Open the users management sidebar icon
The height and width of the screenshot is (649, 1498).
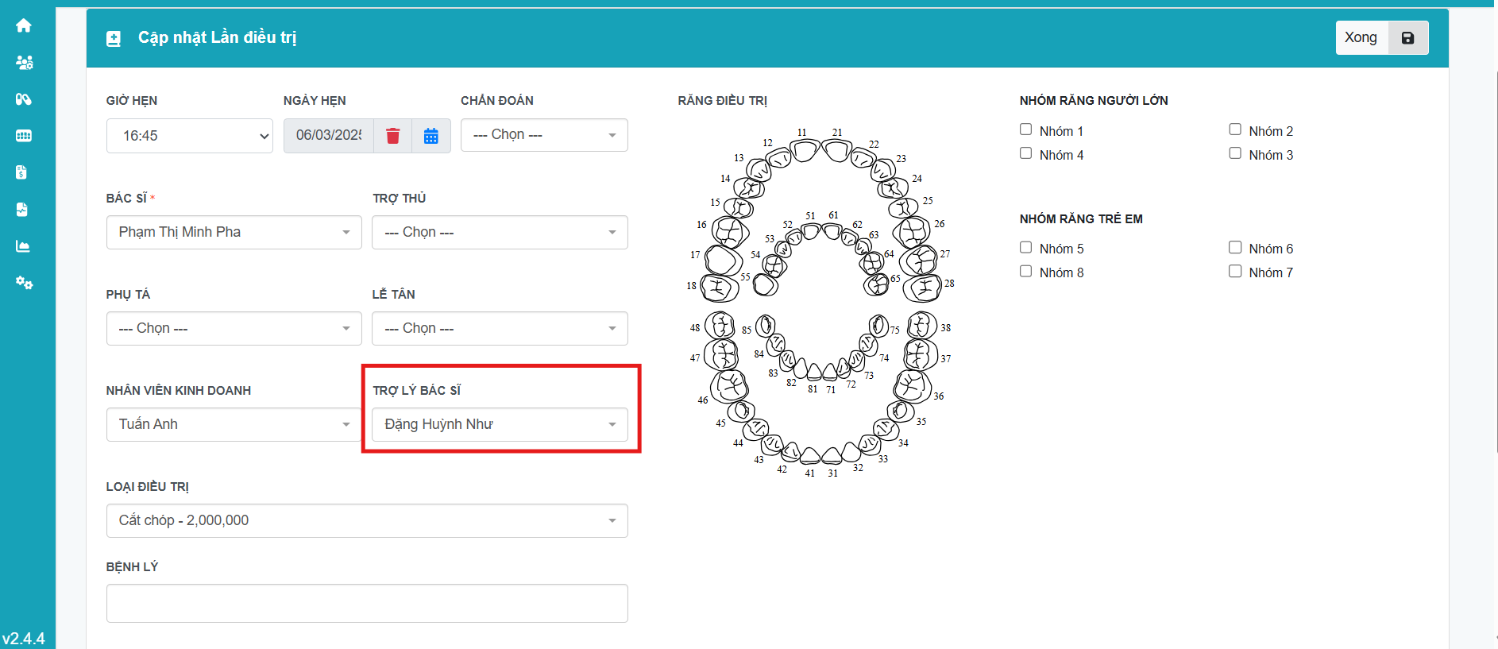(24, 63)
